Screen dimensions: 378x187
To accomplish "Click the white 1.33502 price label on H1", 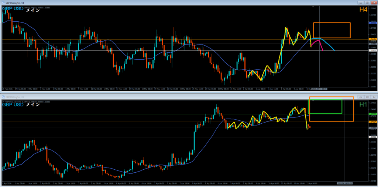I will point(373,137).
